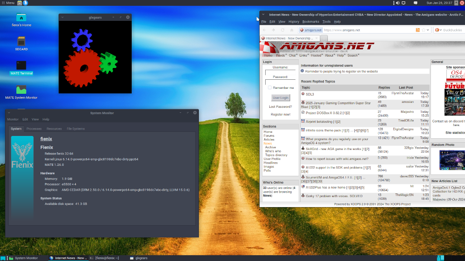Expand the Chat site menu
The image size is (465, 261).
tap(293, 55)
